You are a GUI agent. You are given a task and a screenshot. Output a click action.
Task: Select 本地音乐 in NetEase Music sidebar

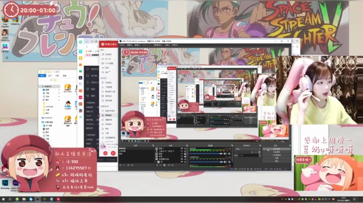click(x=108, y=82)
